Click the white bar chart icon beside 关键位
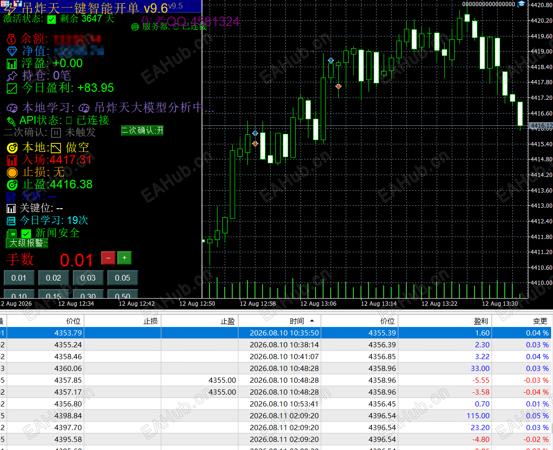 (11, 208)
